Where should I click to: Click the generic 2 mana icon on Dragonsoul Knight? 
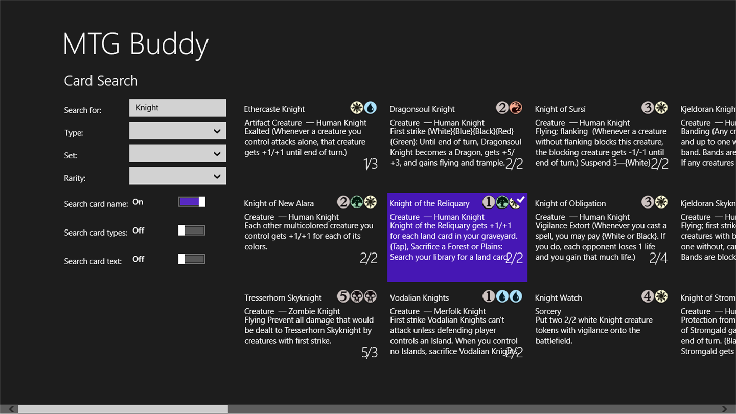502,108
